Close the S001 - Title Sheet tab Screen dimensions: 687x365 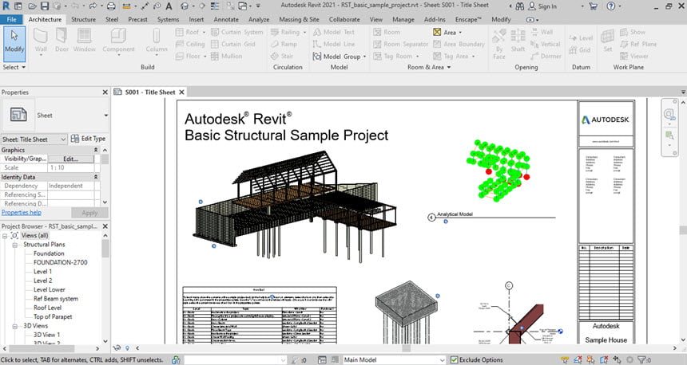[181, 92]
